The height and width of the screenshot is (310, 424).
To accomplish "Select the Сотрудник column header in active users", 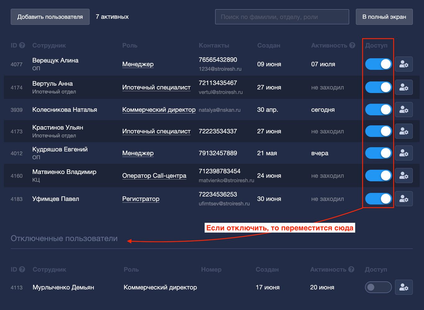I will coord(49,45).
